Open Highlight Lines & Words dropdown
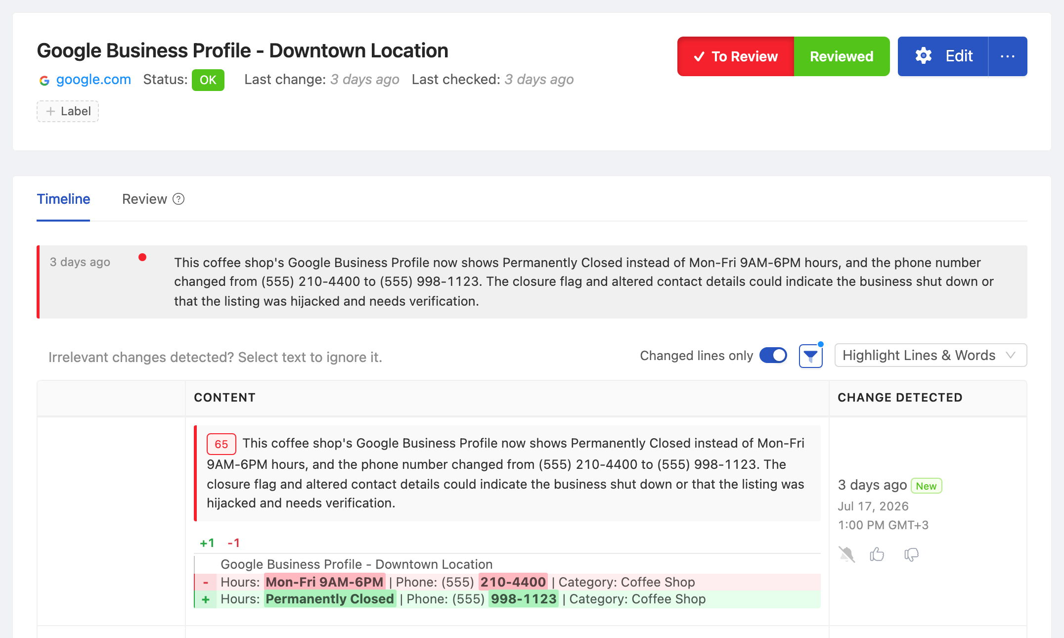This screenshot has width=1064, height=638. click(x=931, y=356)
